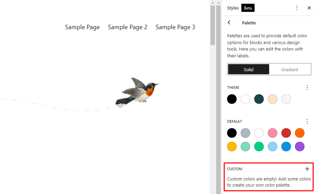Close the Styles panel
This screenshot has height=194, width=315.
pos(309,8)
